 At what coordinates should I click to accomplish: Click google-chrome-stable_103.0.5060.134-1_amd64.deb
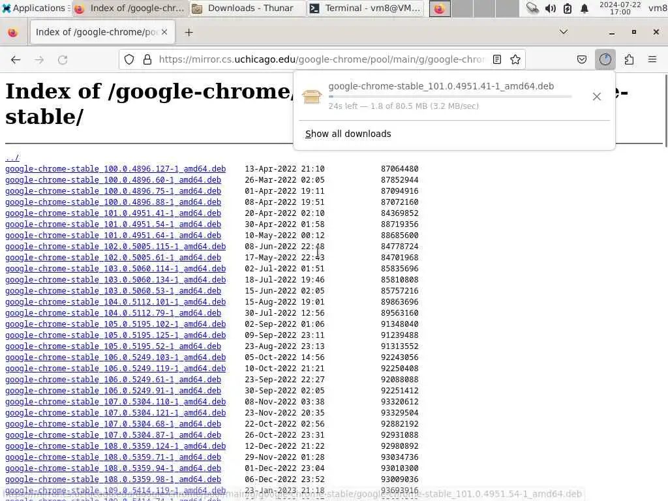coord(115,279)
